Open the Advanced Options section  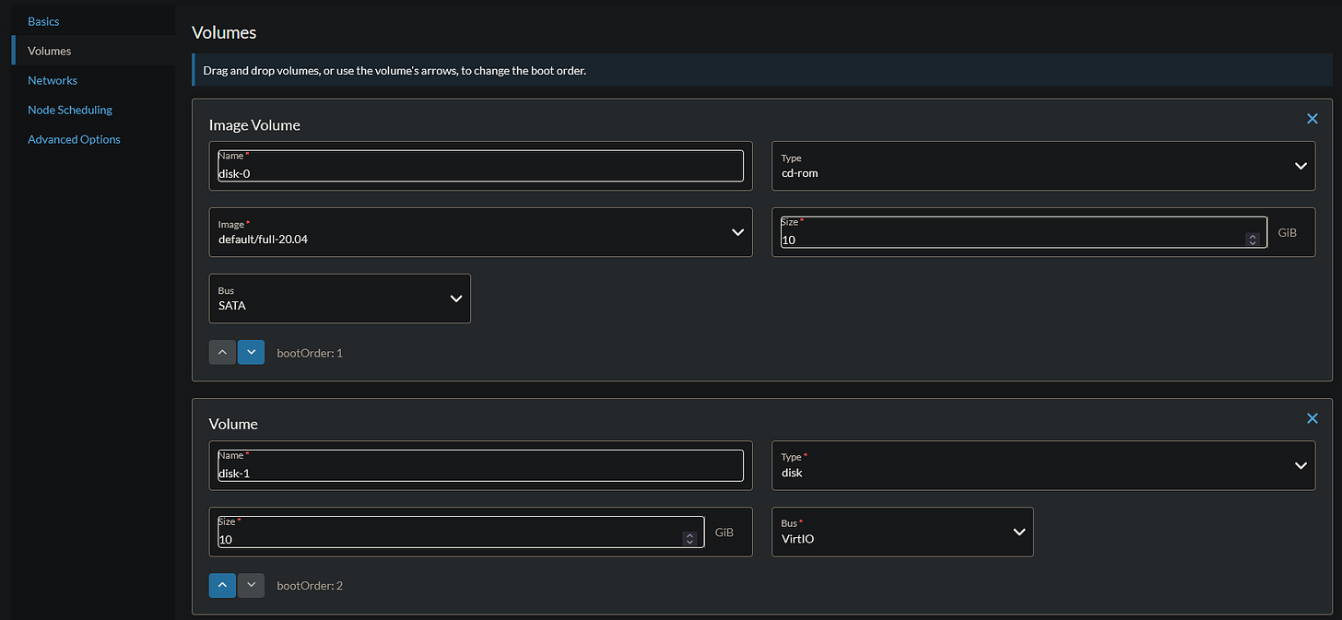click(x=74, y=139)
